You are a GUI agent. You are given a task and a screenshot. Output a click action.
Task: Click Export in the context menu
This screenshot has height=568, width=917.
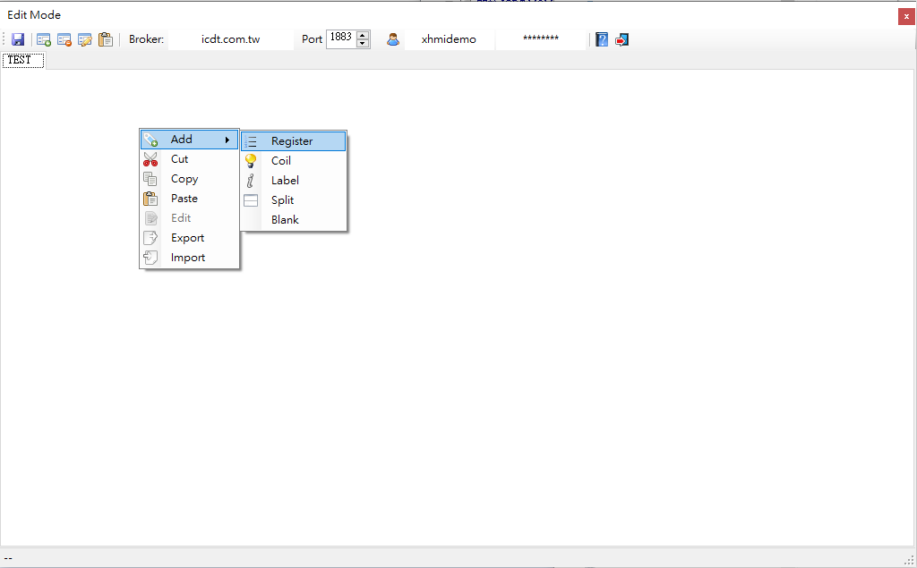coord(187,238)
